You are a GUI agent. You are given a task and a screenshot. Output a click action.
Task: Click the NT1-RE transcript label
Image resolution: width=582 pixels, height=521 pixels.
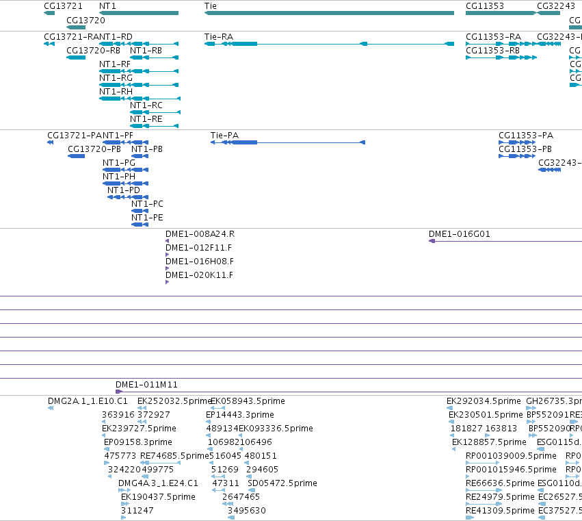(146, 119)
